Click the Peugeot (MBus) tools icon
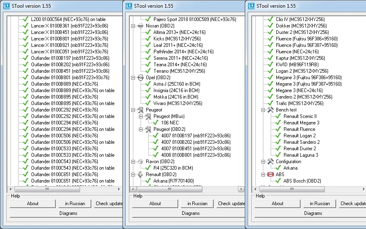This screenshot has height=229, width=366. tap(148, 116)
